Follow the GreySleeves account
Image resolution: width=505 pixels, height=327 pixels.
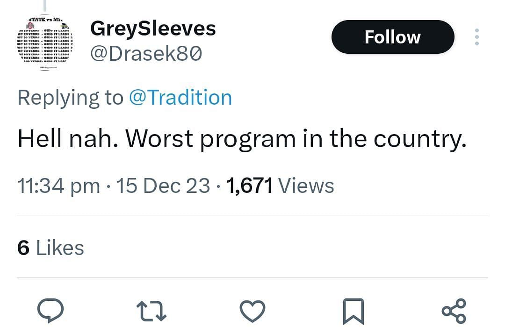(x=392, y=37)
